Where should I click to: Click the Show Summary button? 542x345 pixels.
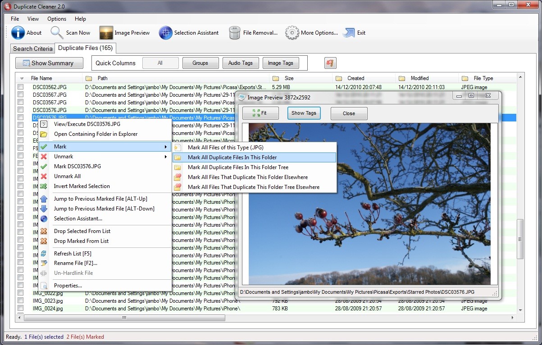[x=49, y=63]
